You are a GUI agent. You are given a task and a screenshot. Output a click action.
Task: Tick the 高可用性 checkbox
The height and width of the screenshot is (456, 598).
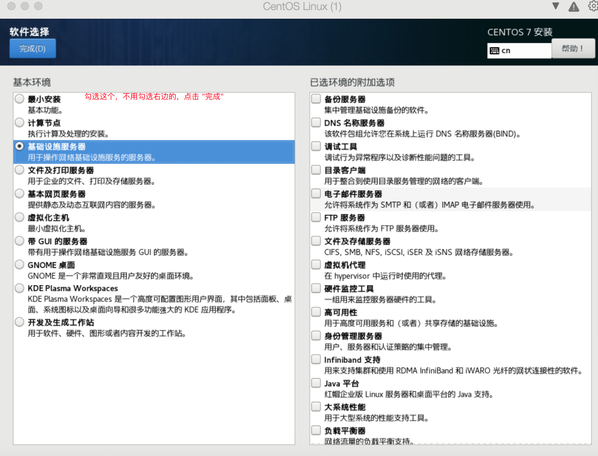[x=316, y=312]
